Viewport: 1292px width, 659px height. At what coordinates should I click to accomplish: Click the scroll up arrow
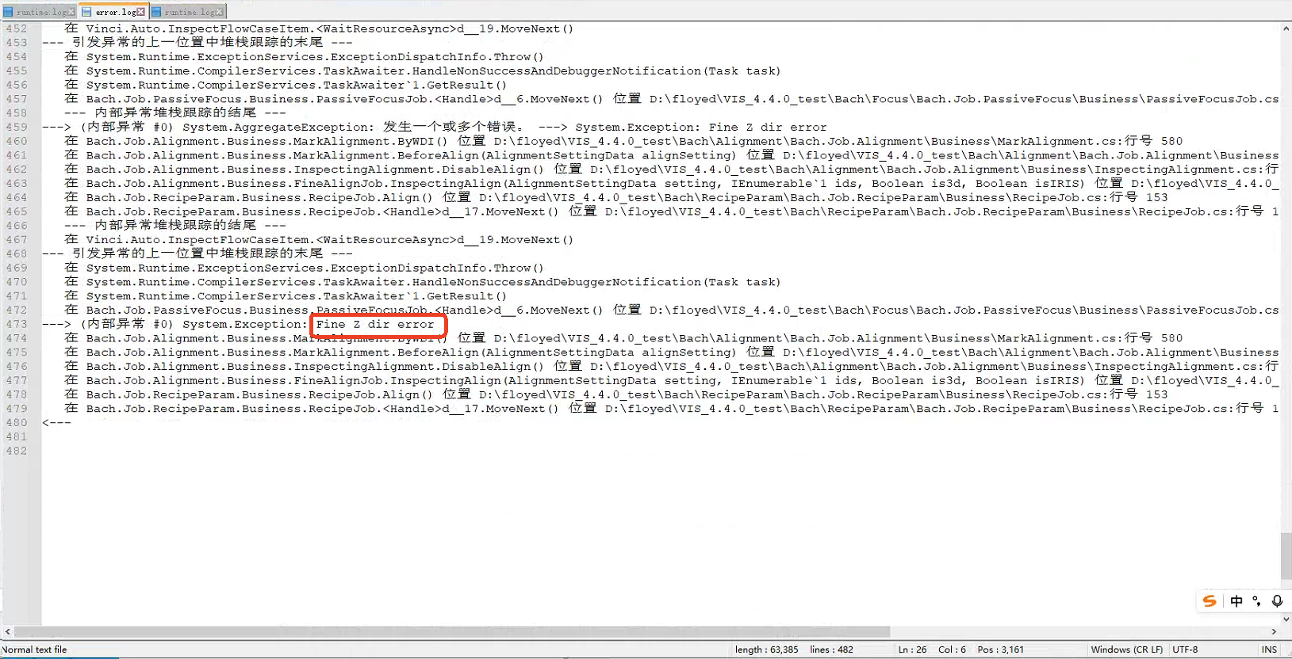pyautogui.click(x=1286, y=29)
